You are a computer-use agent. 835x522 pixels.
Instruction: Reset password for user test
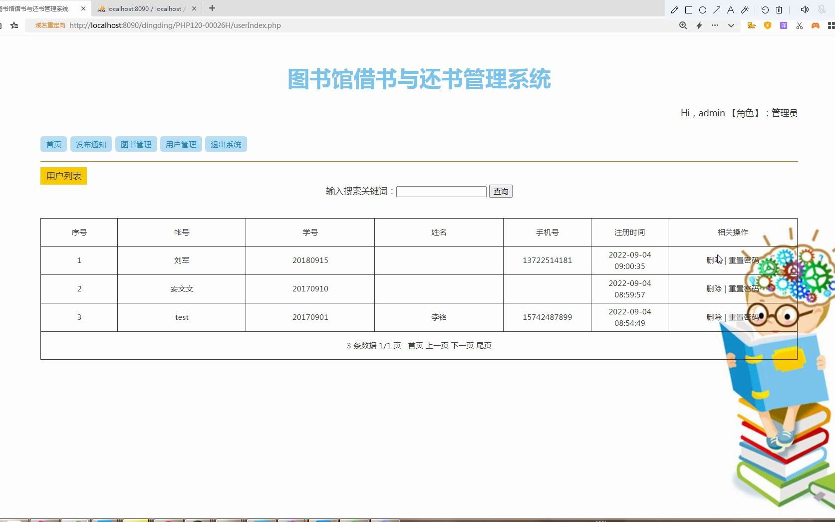pos(743,317)
